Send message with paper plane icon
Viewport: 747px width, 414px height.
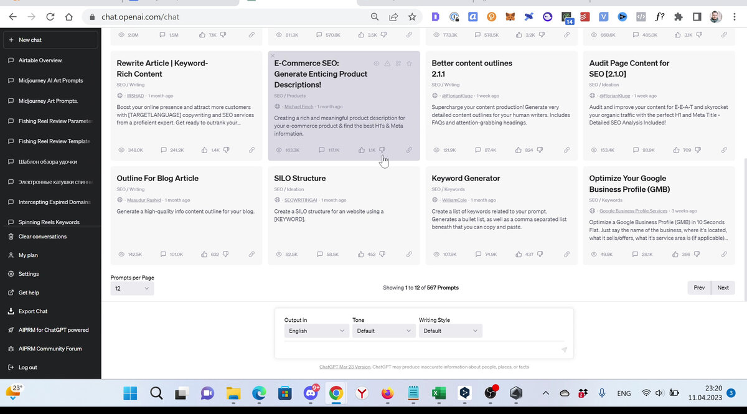(x=564, y=350)
